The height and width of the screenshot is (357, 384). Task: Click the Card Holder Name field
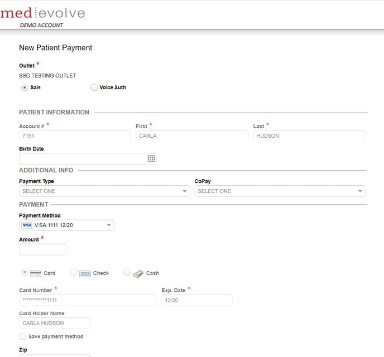point(54,323)
